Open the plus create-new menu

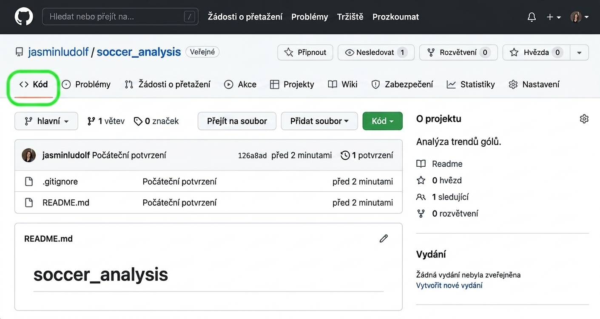pos(553,17)
